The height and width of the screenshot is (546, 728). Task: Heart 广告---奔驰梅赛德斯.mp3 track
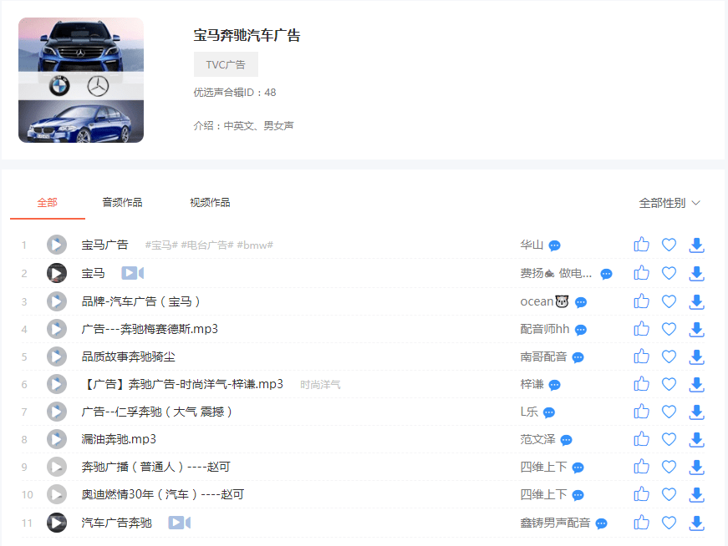[x=669, y=330]
